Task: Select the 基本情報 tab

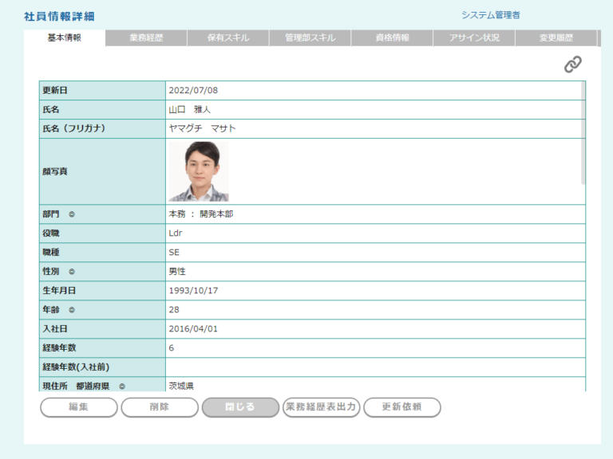Action: [x=65, y=38]
